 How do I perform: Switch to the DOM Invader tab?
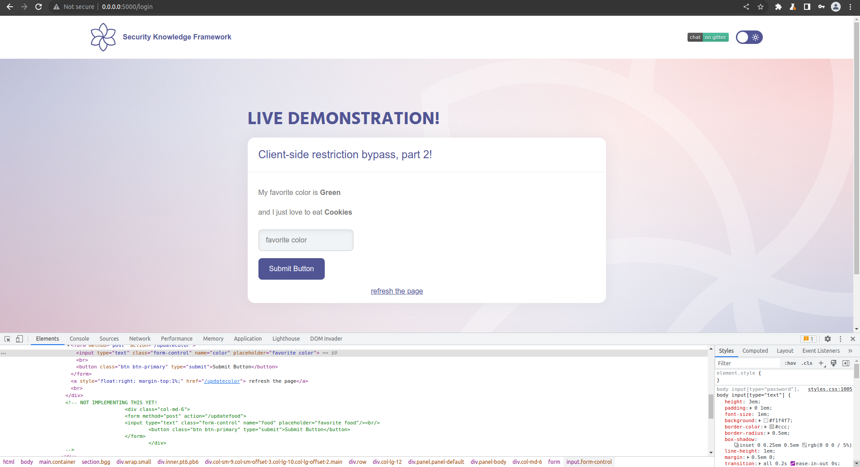click(x=326, y=339)
